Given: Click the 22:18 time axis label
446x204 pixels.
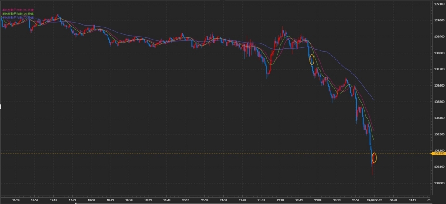Looking at the screenshot, I should tap(280, 200).
